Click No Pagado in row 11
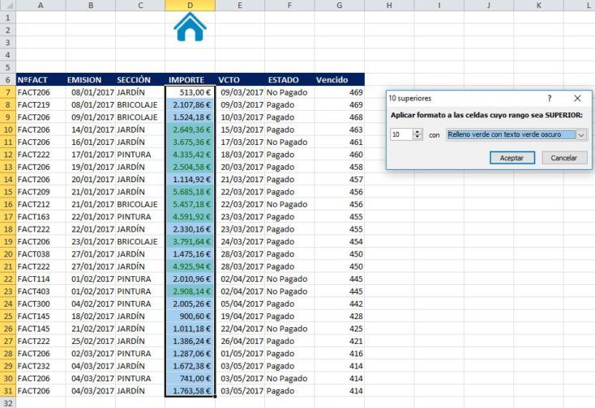This screenshot has height=408, width=595. point(289,142)
